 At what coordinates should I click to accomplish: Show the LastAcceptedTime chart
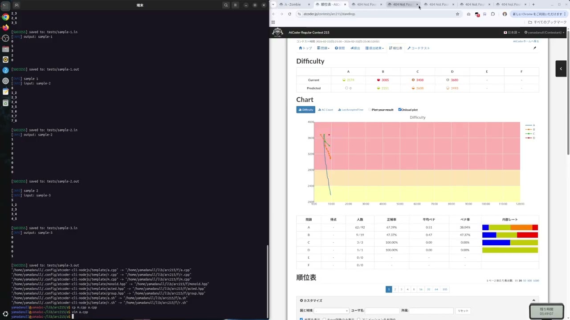pyautogui.click(x=350, y=110)
